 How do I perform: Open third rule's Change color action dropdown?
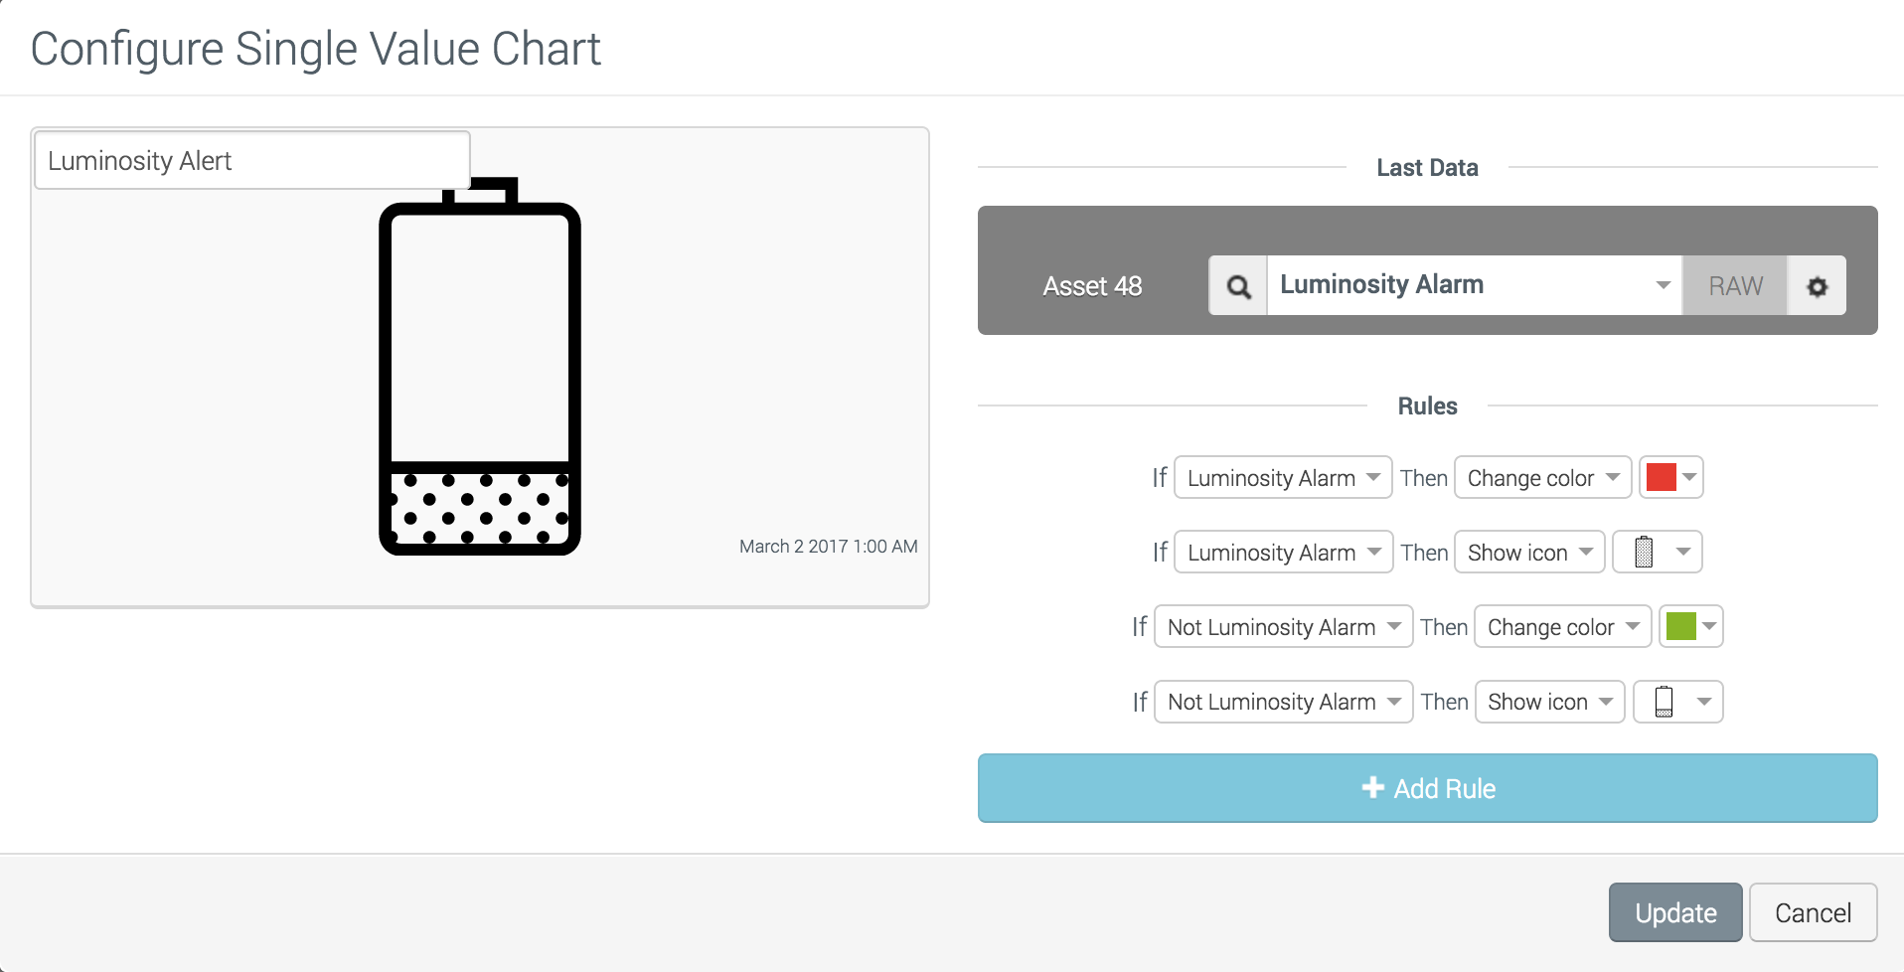(x=1562, y=627)
